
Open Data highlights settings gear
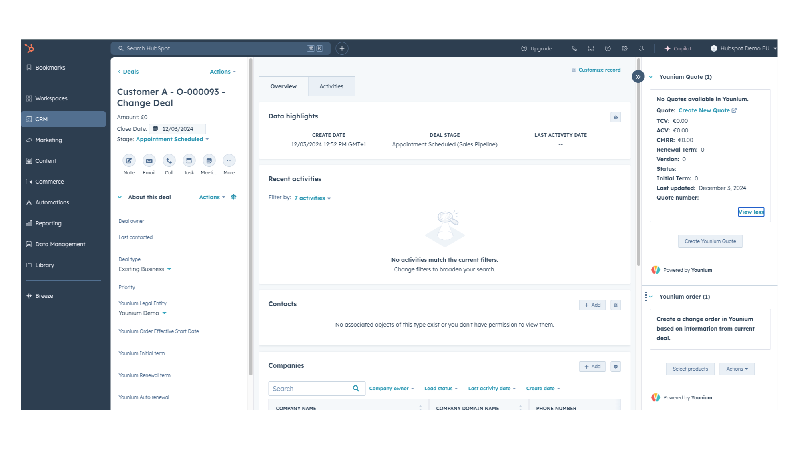(x=616, y=117)
